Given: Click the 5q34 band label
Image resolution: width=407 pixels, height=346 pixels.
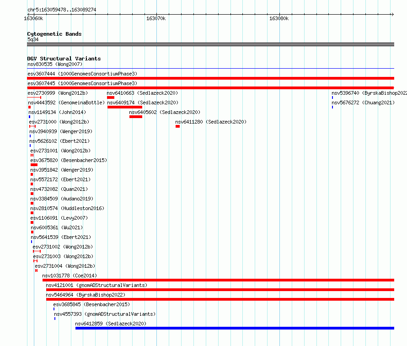Looking at the screenshot, I should point(33,39).
